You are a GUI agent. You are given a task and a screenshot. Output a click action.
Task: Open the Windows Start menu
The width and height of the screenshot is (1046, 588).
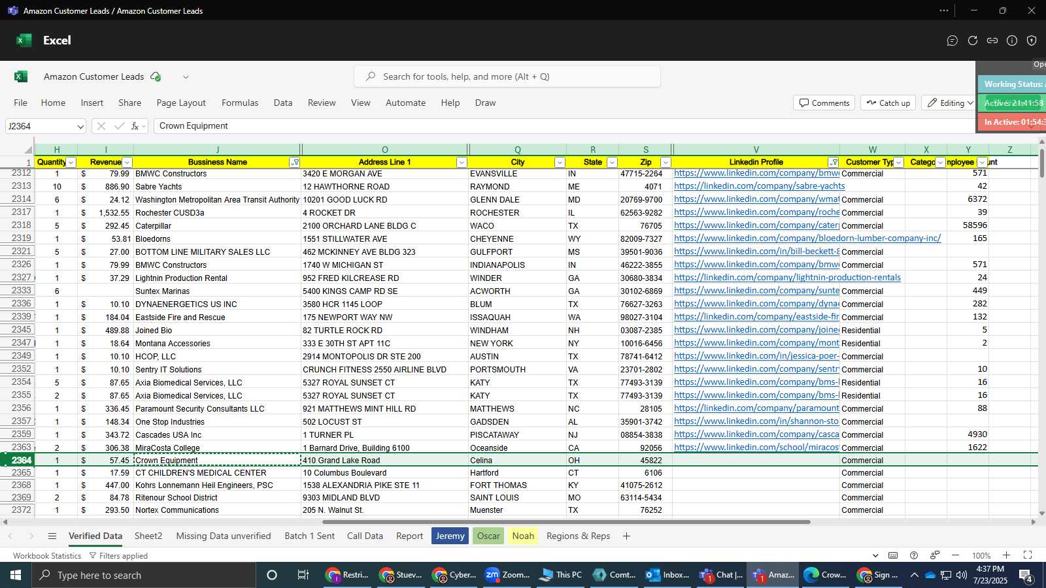tap(16, 575)
